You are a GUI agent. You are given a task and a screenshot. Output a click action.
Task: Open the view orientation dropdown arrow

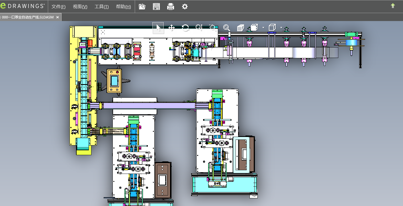pyautogui.click(x=263, y=28)
